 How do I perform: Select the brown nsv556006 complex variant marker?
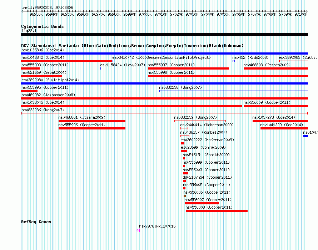coord(185,196)
